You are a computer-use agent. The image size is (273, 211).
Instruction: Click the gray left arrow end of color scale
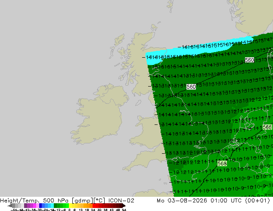pyautogui.click(x=9, y=206)
